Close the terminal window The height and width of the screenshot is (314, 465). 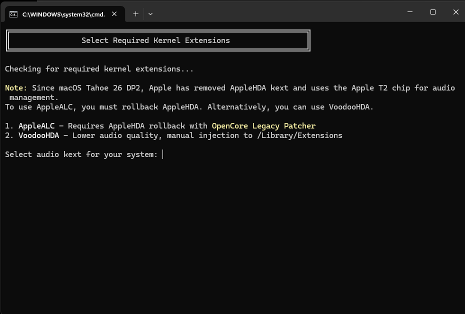click(x=455, y=12)
